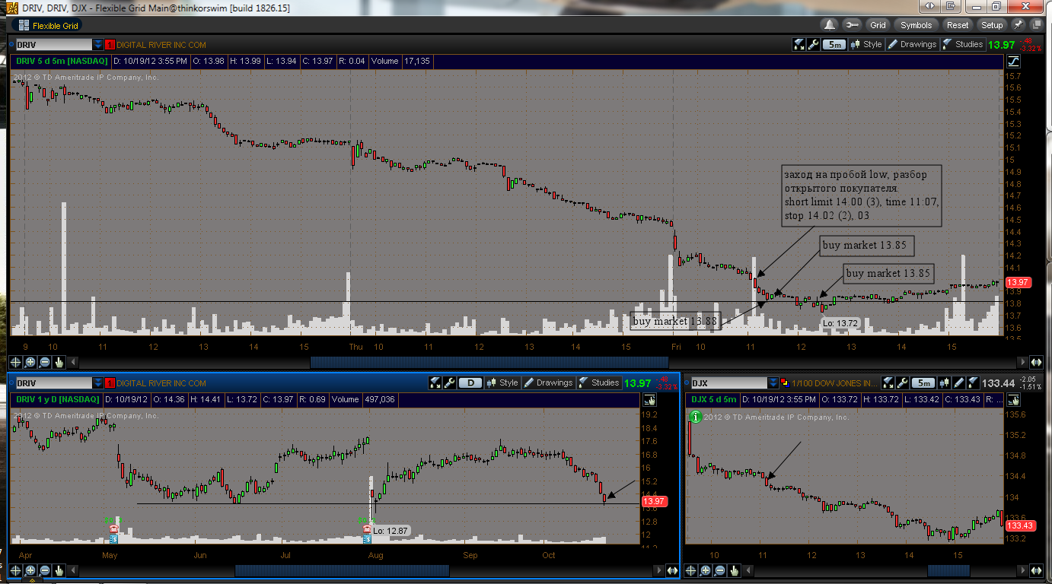Click the expand axis arrows icon at top chart's right
The image size is (1052, 584).
click(1036, 363)
